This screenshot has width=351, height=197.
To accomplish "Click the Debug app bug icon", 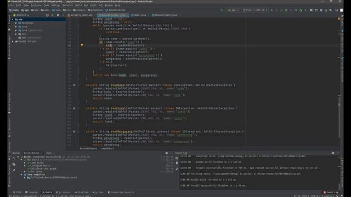I will tap(286, 10).
